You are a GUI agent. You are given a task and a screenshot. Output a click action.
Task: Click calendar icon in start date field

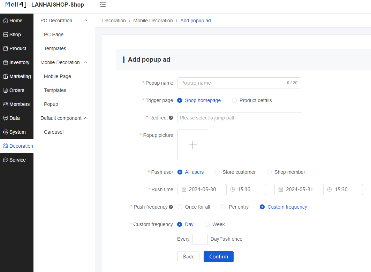click(184, 189)
